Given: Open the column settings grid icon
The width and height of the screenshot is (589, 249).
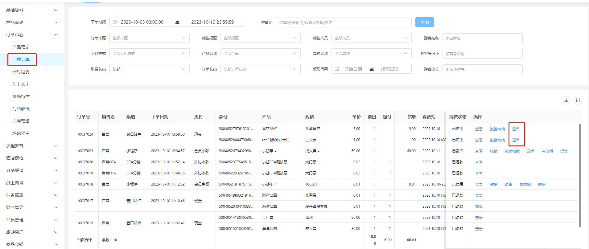Looking at the screenshot, I should [578, 100].
